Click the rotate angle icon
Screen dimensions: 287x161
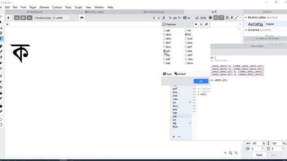(x=248, y=148)
